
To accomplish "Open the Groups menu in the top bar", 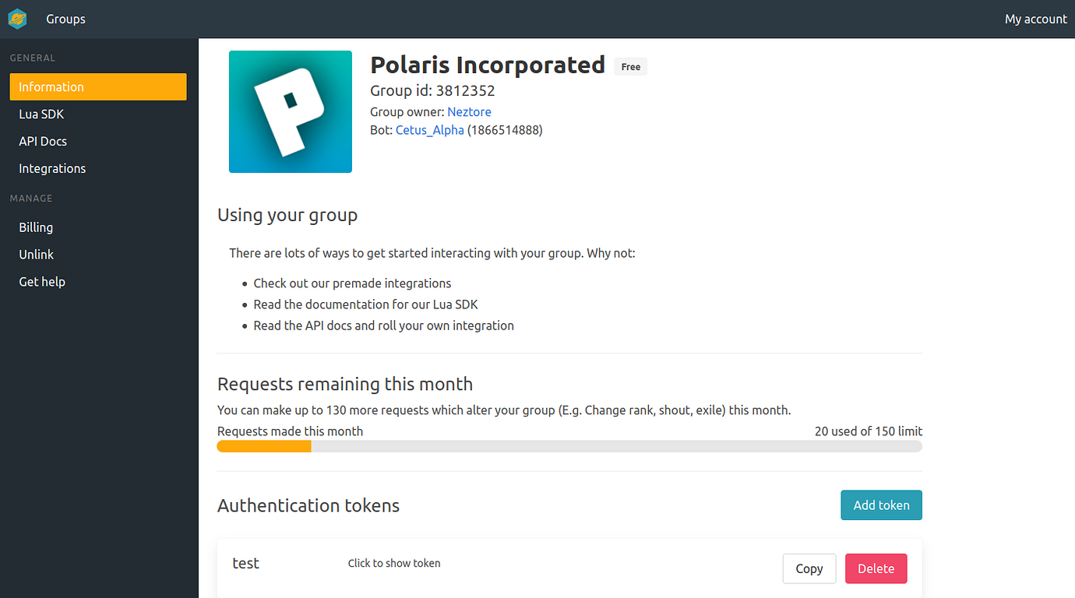I will 65,19.
